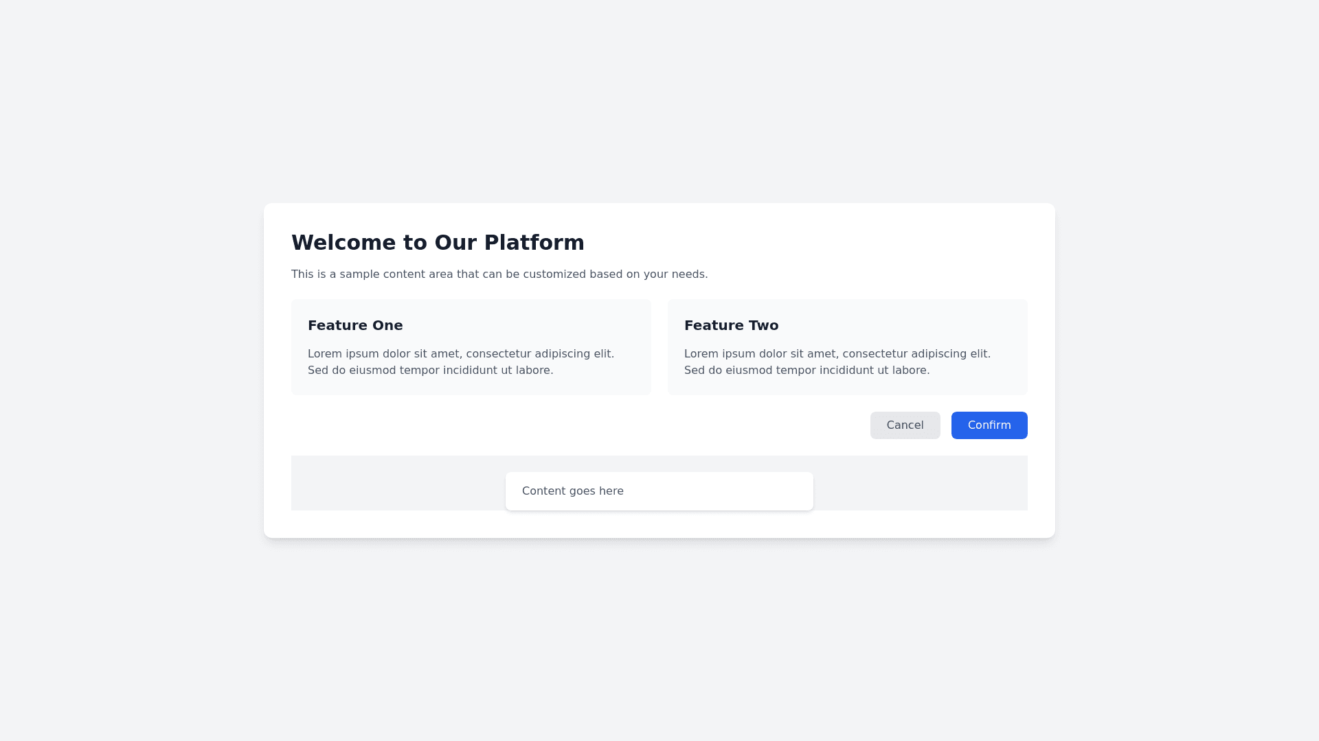
Task: Click empty white space left of Cancel button
Action: click(x=577, y=425)
